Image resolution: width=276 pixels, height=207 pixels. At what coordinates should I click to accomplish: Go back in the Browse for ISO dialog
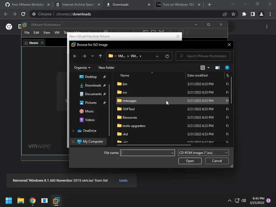tap(75, 56)
